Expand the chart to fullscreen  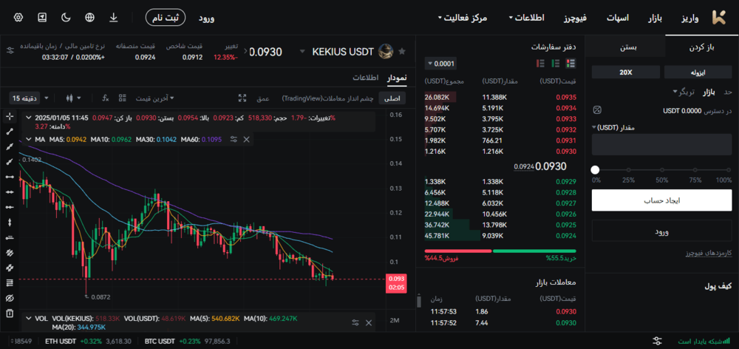[242, 98]
